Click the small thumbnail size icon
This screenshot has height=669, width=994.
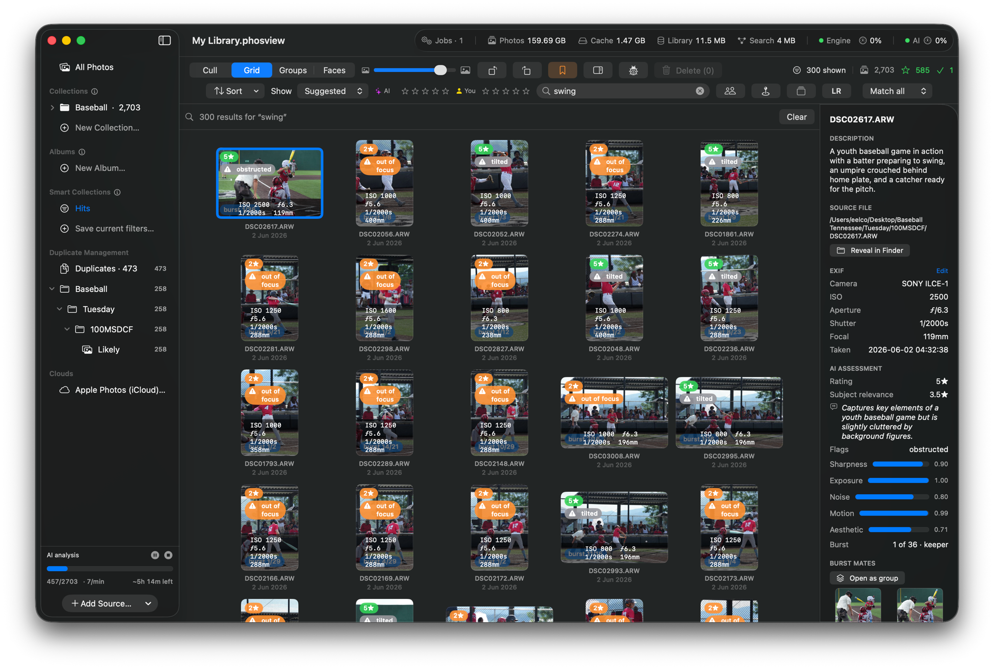(x=365, y=70)
